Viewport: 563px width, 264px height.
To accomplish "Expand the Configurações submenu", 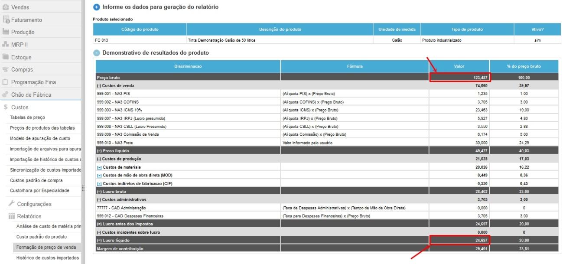I will pyautogui.click(x=34, y=204).
